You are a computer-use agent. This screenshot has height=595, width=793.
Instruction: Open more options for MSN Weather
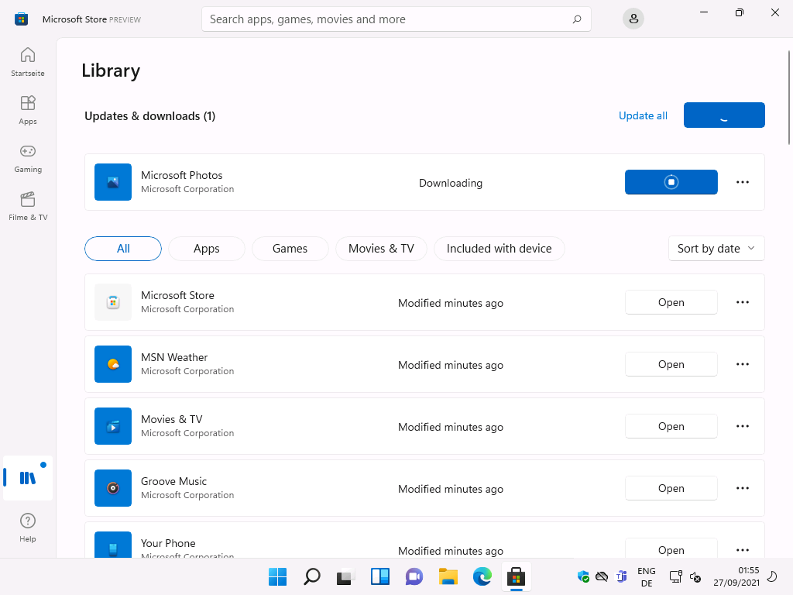click(743, 364)
